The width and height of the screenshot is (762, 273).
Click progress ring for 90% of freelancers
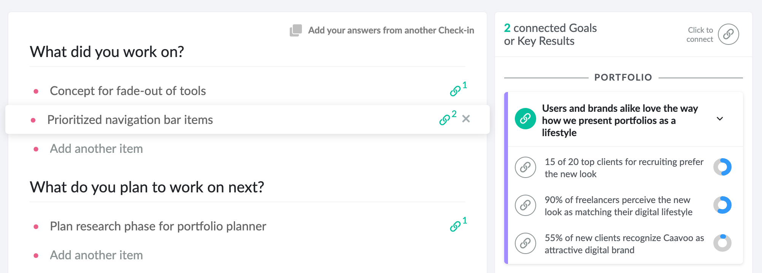(x=722, y=205)
